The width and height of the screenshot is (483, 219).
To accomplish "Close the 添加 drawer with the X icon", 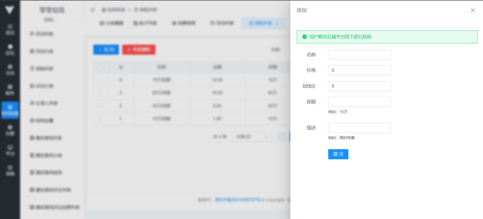I will 473,10.
